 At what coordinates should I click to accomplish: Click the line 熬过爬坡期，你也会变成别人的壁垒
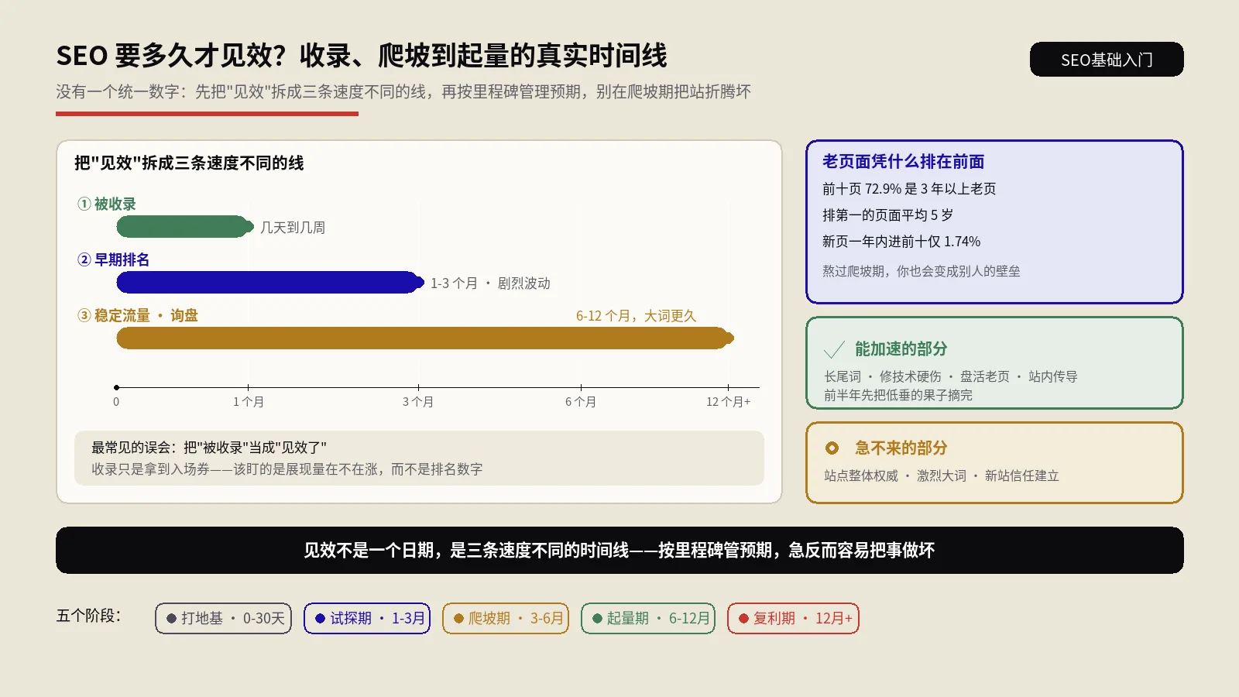pos(922,271)
